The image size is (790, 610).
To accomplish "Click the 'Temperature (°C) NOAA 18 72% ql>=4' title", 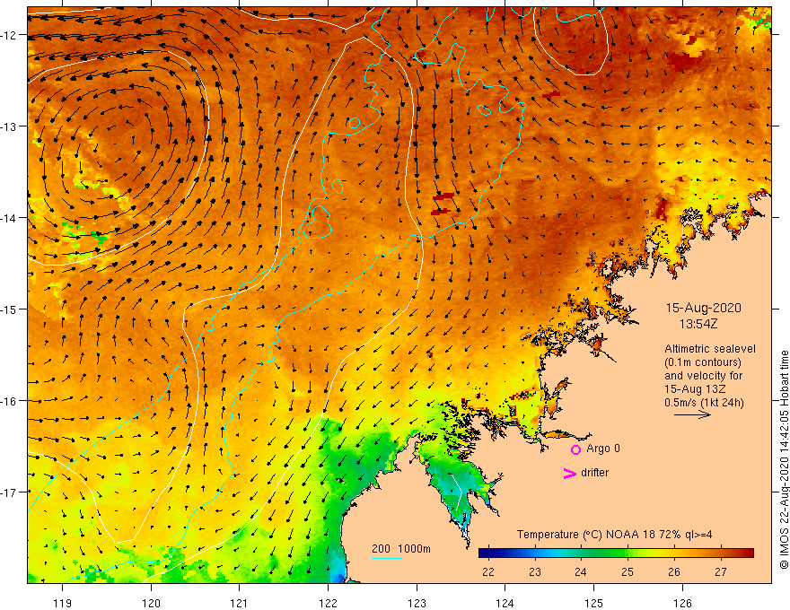I will pos(614,535).
